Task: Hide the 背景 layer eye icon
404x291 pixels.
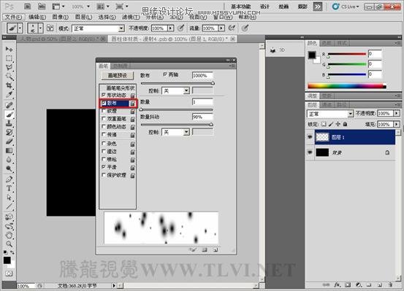Action: (x=310, y=152)
